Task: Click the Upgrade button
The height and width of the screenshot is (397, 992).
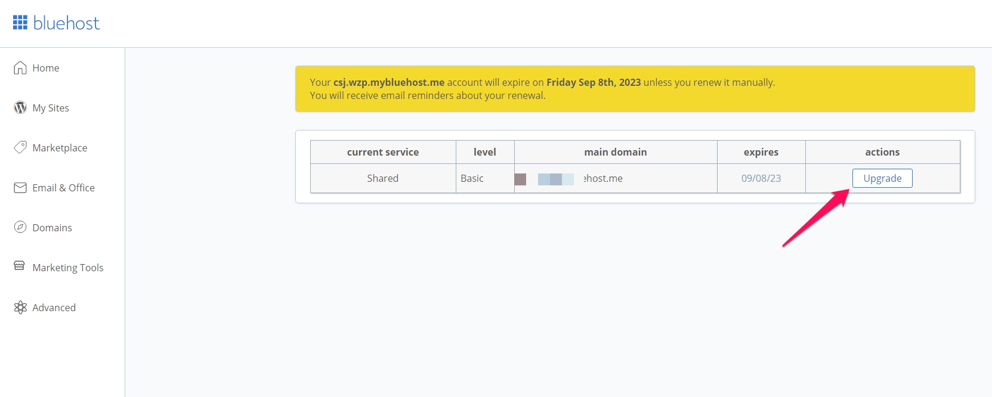Action: (x=882, y=178)
